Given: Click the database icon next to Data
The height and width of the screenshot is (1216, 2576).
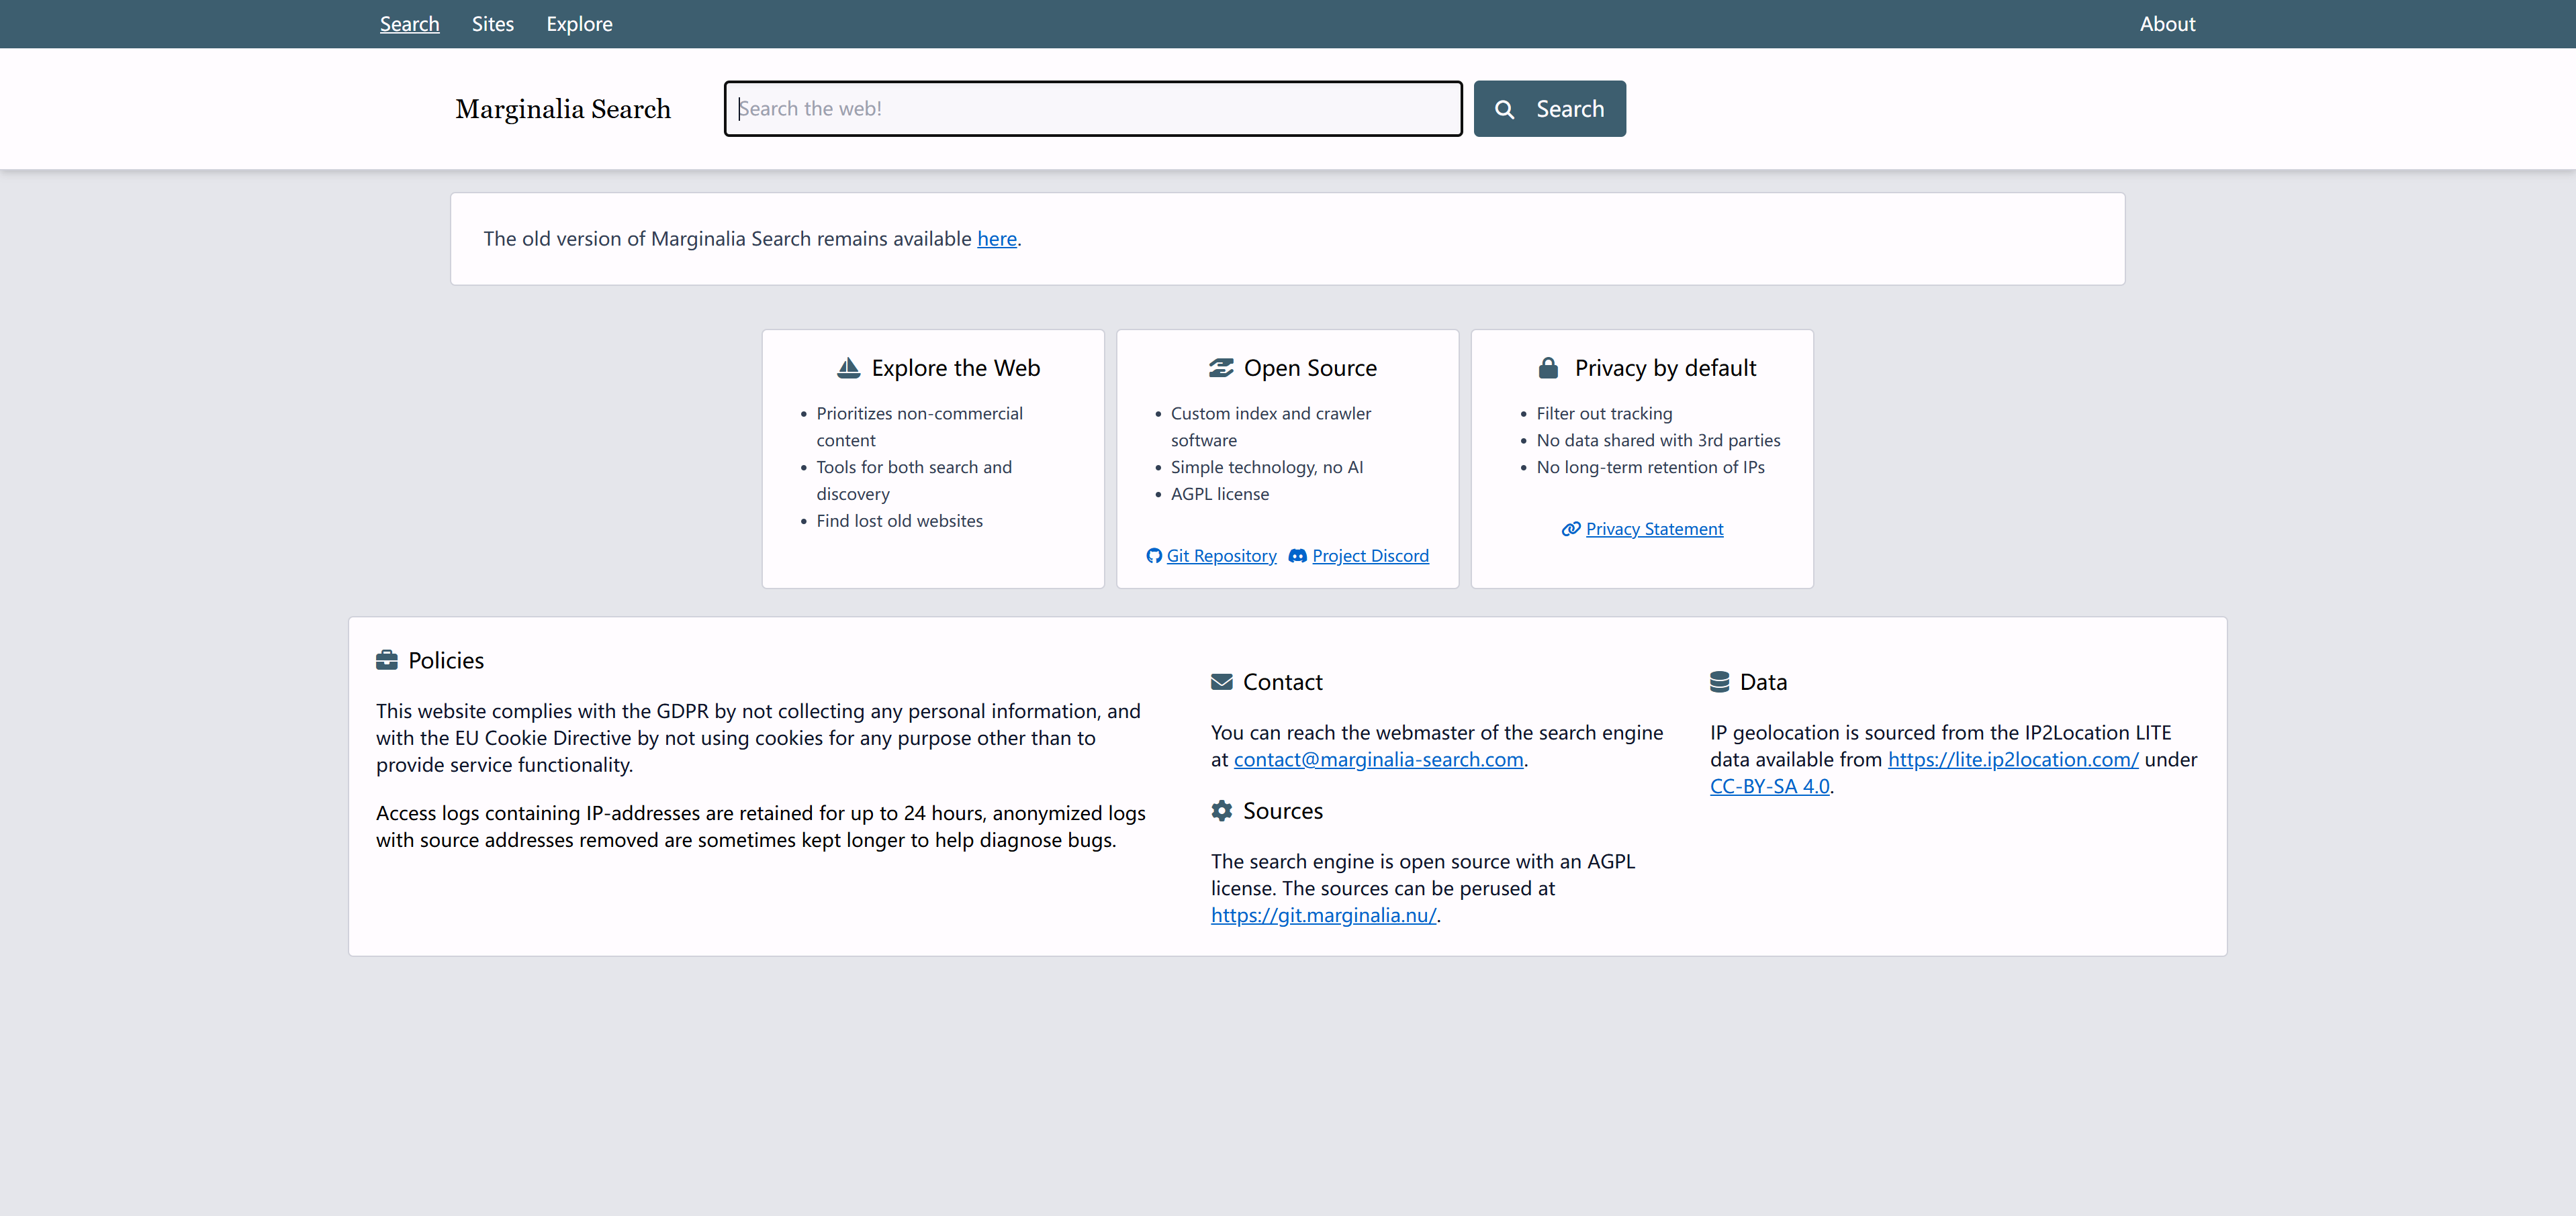Looking at the screenshot, I should click(x=1719, y=681).
